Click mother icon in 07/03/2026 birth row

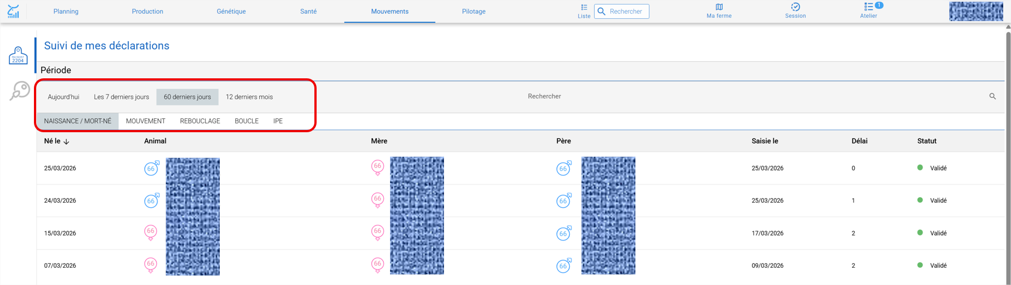pos(378,266)
